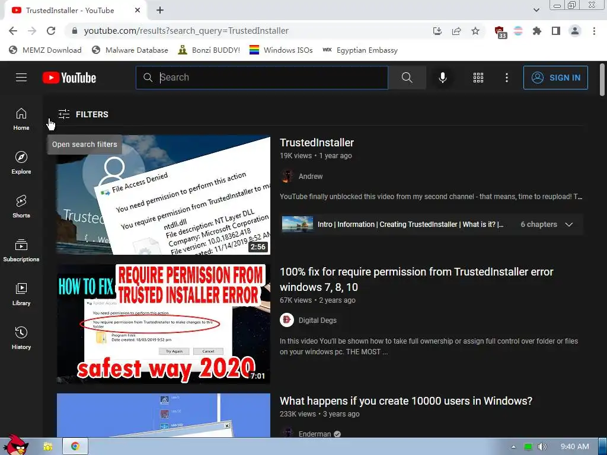Open the Chrome taskbar button
This screenshot has width=607, height=455.
(x=75, y=447)
